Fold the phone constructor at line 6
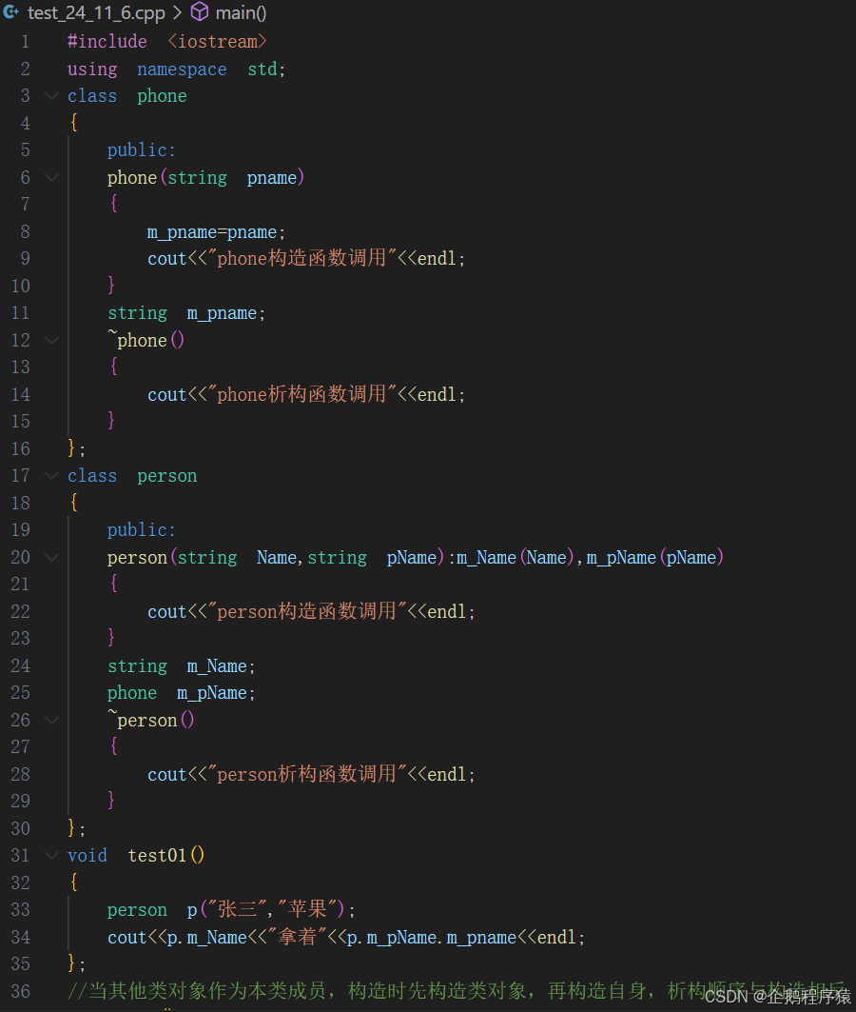This screenshot has height=1012, width=856. click(x=51, y=177)
